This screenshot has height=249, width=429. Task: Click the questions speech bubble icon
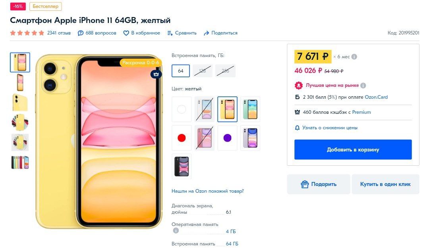pos(80,33)
